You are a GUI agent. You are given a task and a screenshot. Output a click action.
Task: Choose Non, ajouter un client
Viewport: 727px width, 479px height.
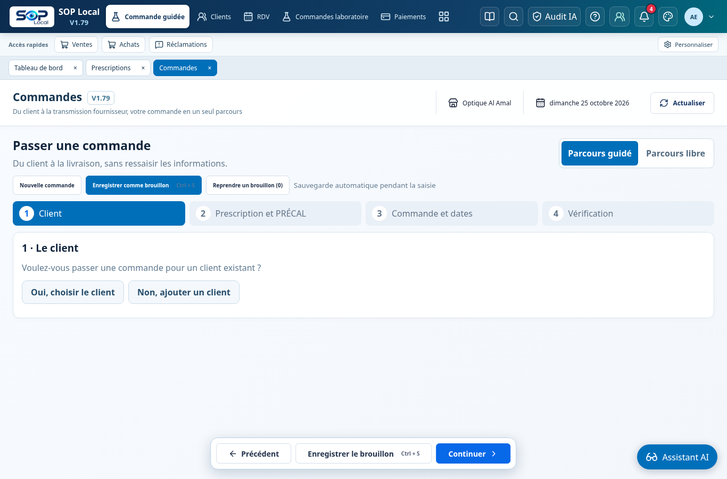(x=184, y=292)
